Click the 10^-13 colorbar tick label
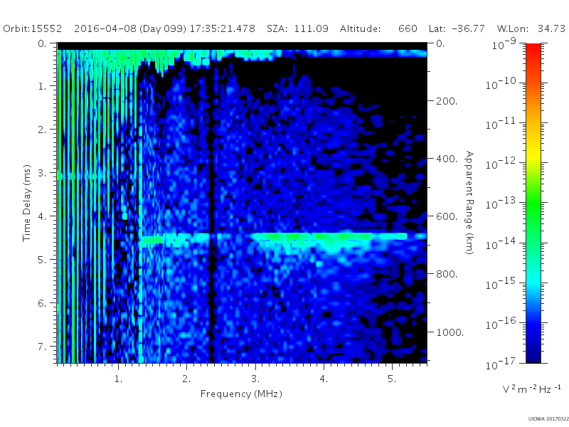 [501, 204]
